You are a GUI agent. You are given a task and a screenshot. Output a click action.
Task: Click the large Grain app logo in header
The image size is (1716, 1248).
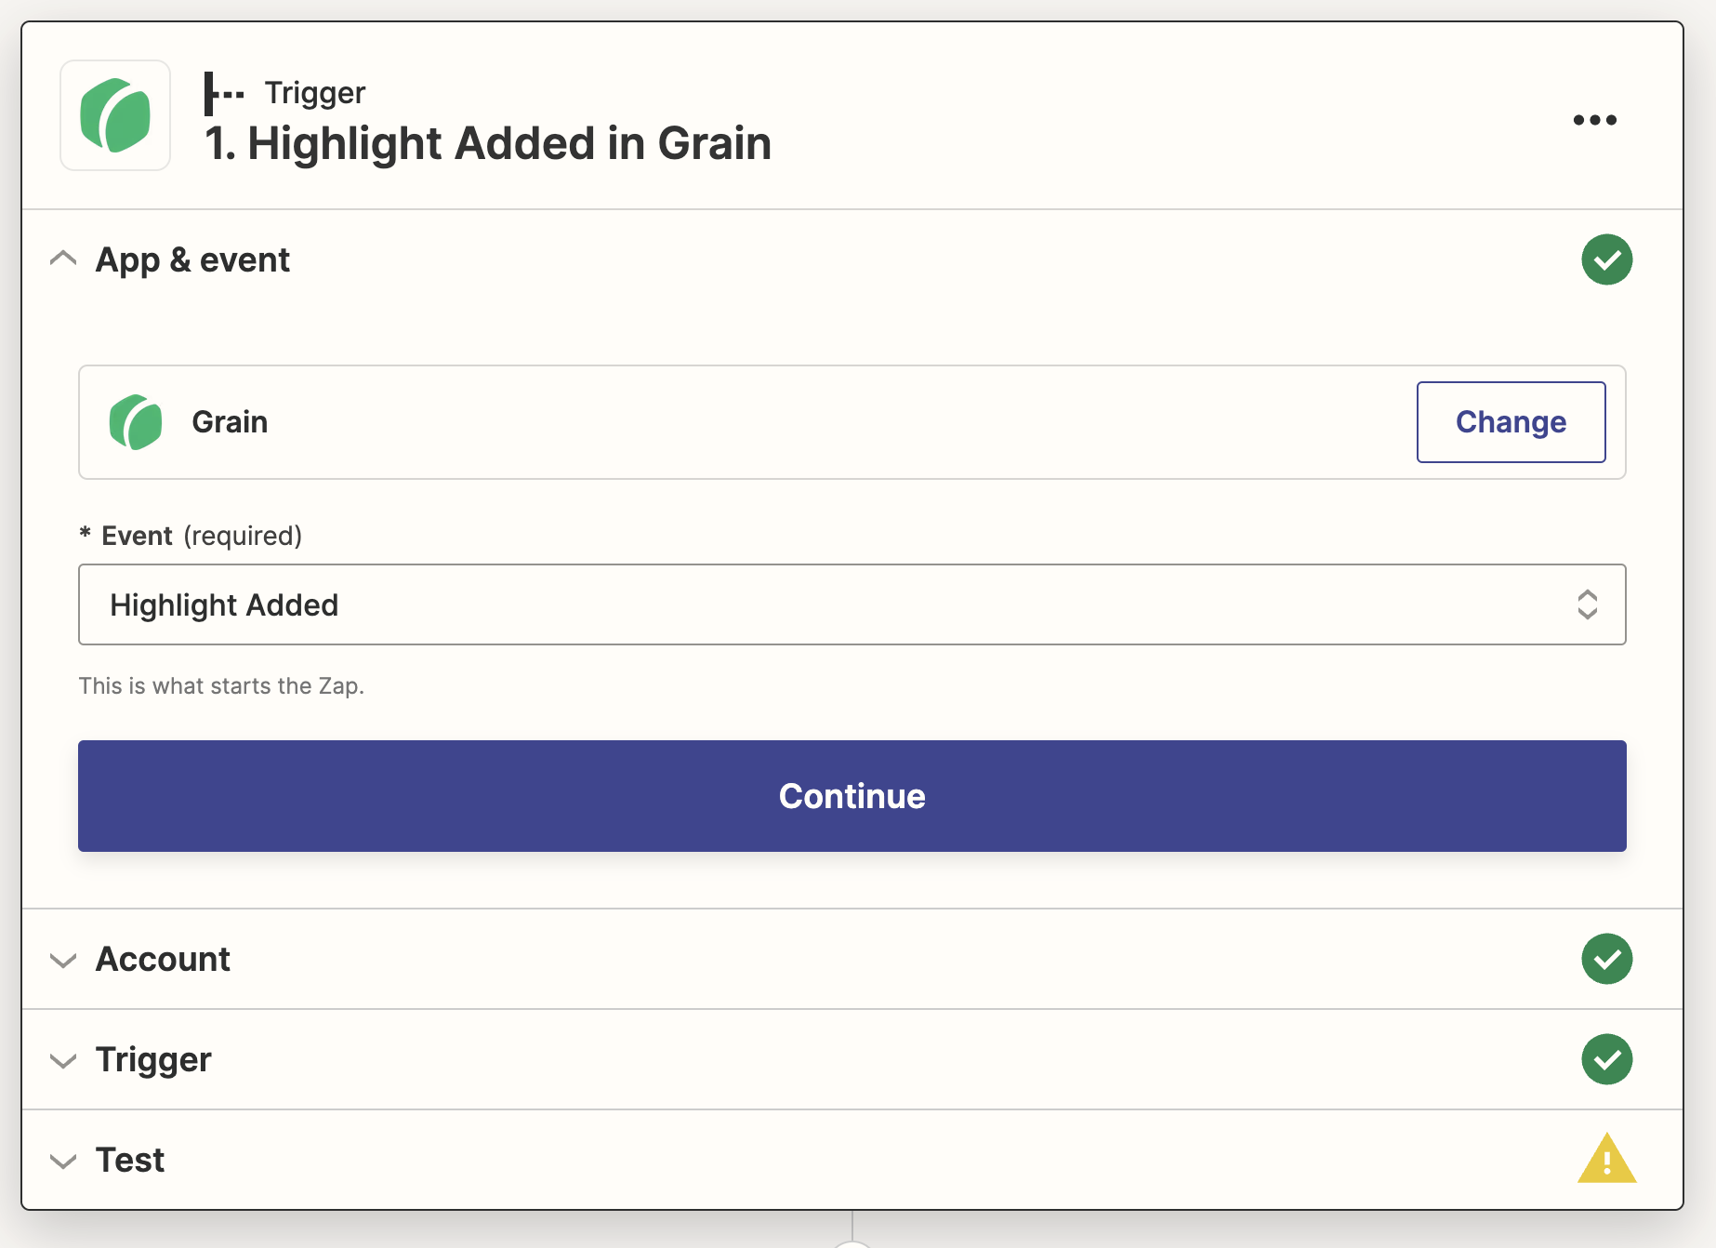[x=115, y=116]
